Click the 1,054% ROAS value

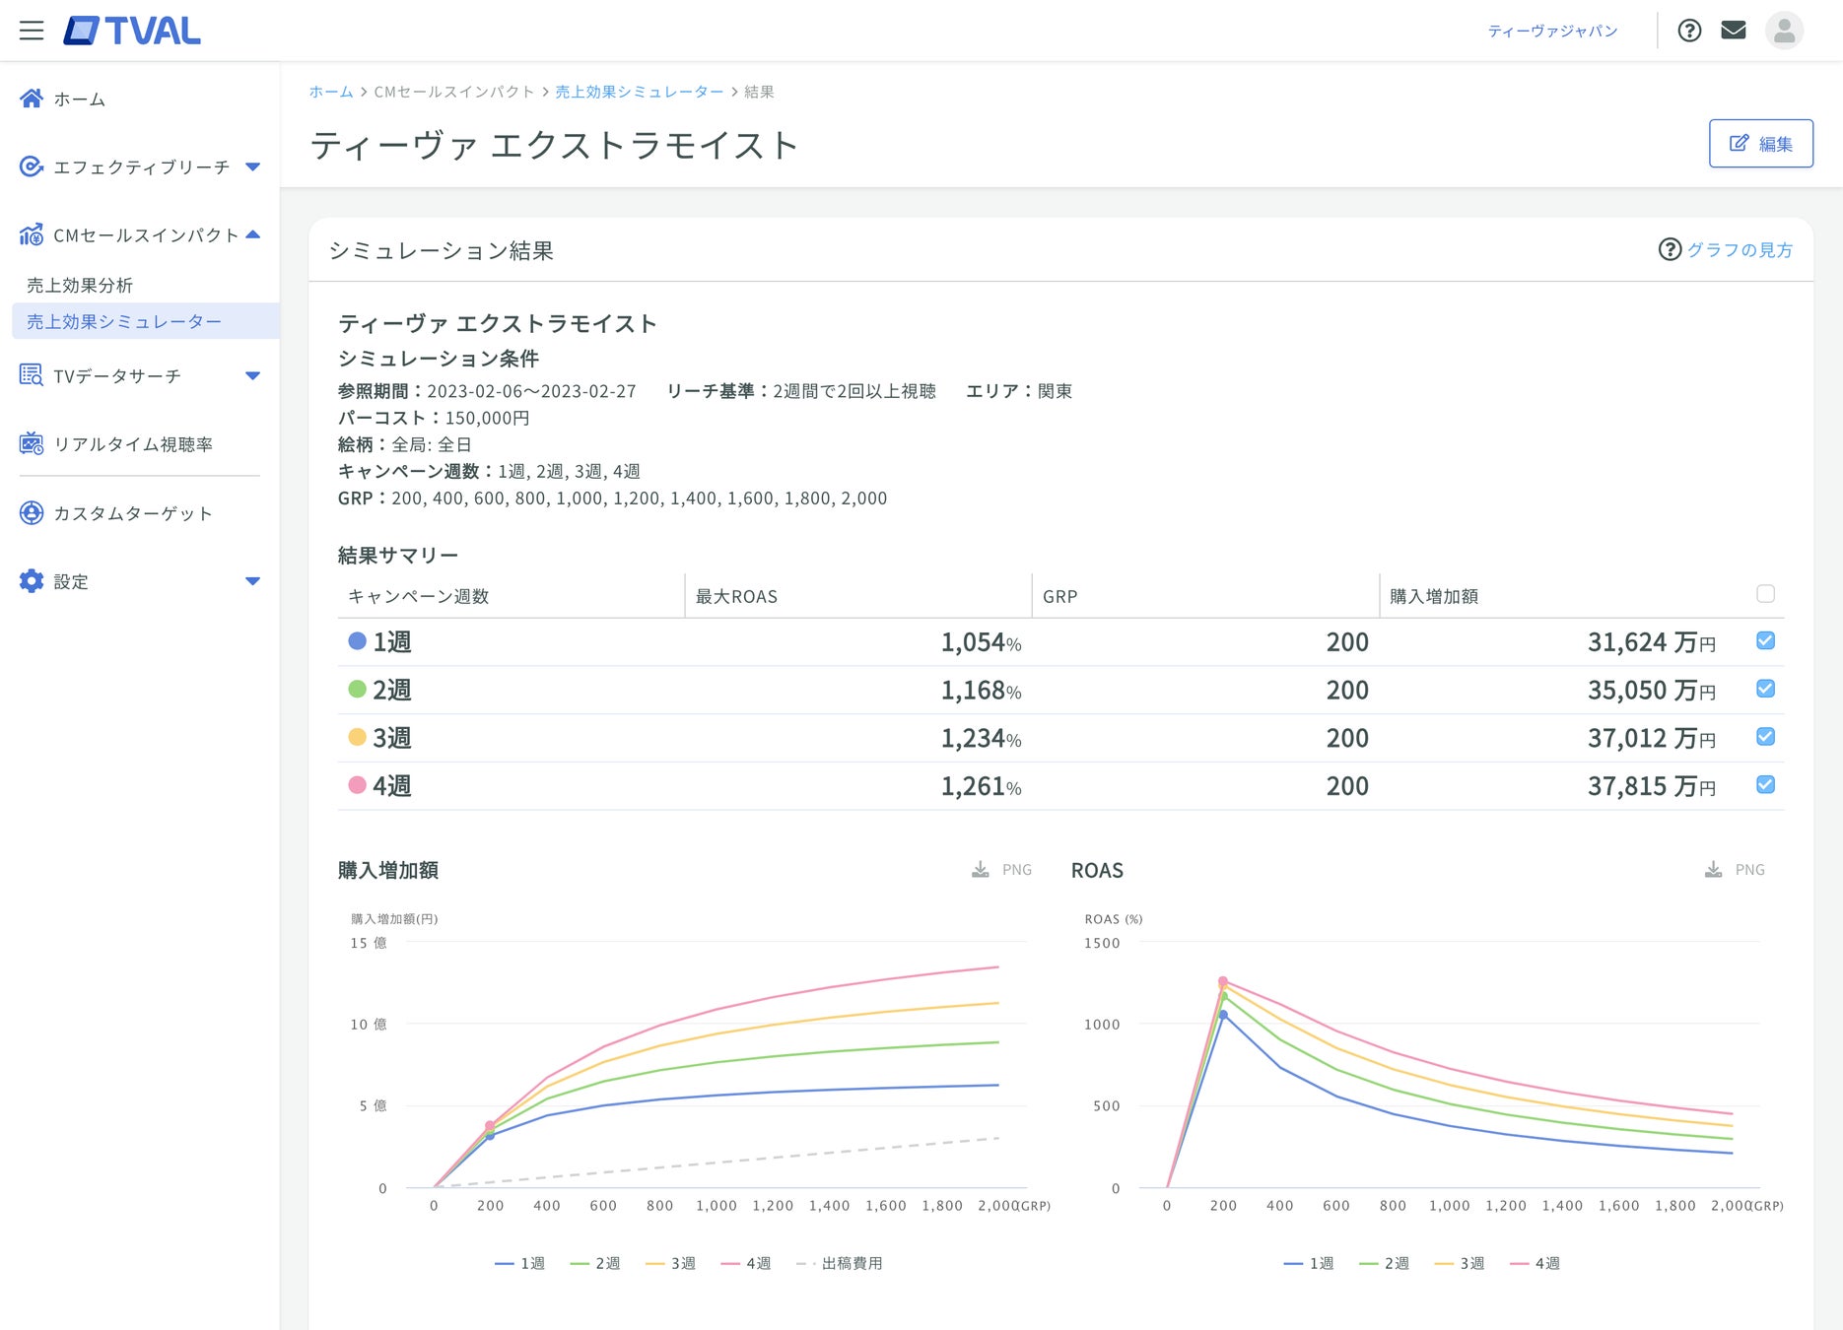[x=981, y=642]
